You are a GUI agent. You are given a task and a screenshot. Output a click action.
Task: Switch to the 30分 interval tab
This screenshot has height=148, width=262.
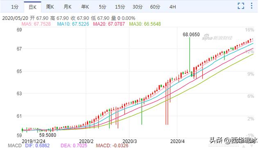coord(138,7)
